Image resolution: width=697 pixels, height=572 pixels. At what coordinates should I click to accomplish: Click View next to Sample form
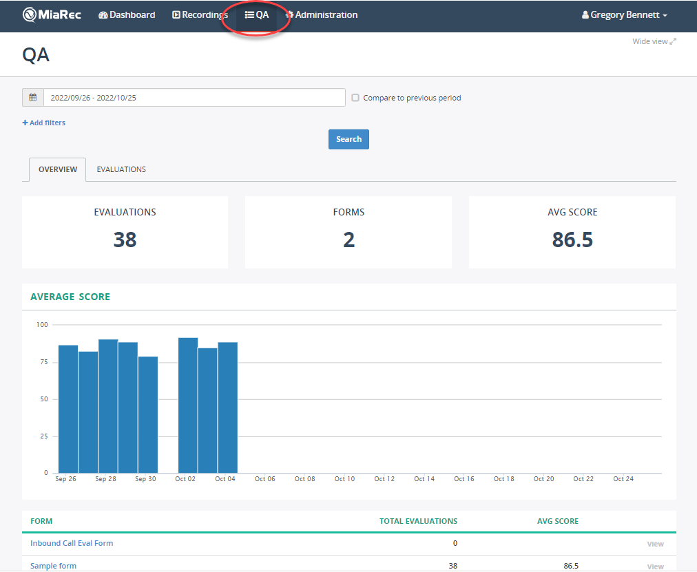[x=655, y=566]
